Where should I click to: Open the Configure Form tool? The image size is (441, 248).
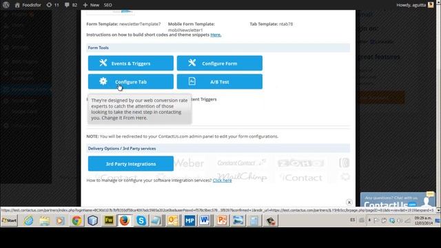pyautogui.click(x=219, y=63)
